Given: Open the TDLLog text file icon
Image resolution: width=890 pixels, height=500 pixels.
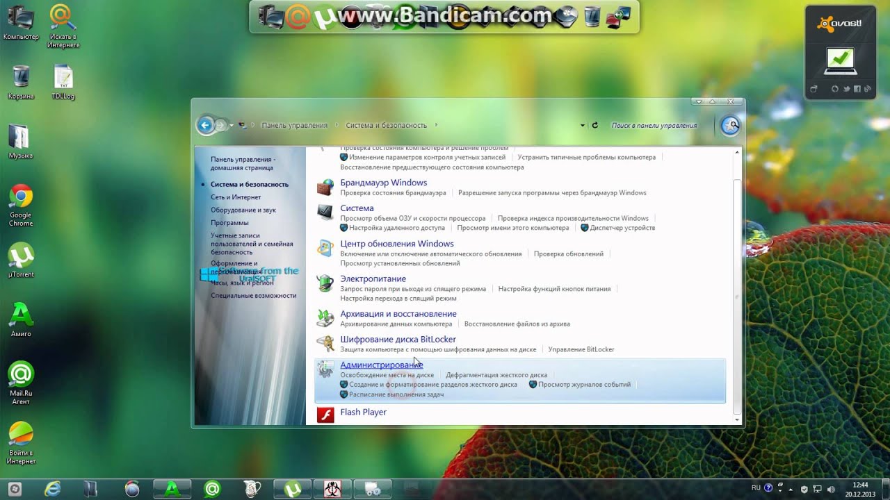Looking at the screenshot, I should 63,83.
